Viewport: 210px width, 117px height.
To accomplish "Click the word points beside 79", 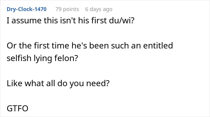I will [71, 9].
